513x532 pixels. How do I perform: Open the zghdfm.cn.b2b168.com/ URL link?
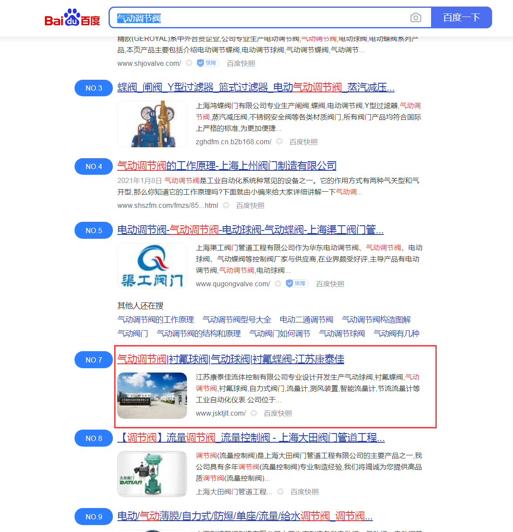click(234, 142)
